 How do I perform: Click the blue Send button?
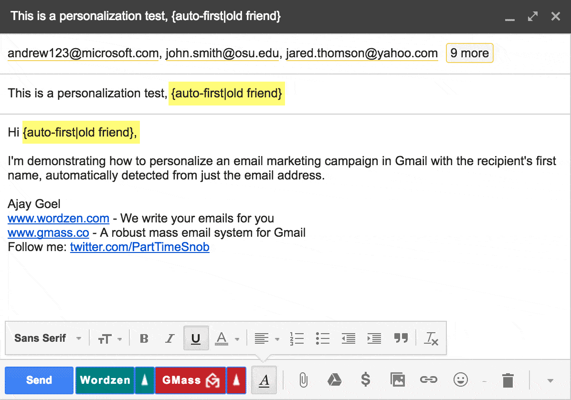(39, 380)
